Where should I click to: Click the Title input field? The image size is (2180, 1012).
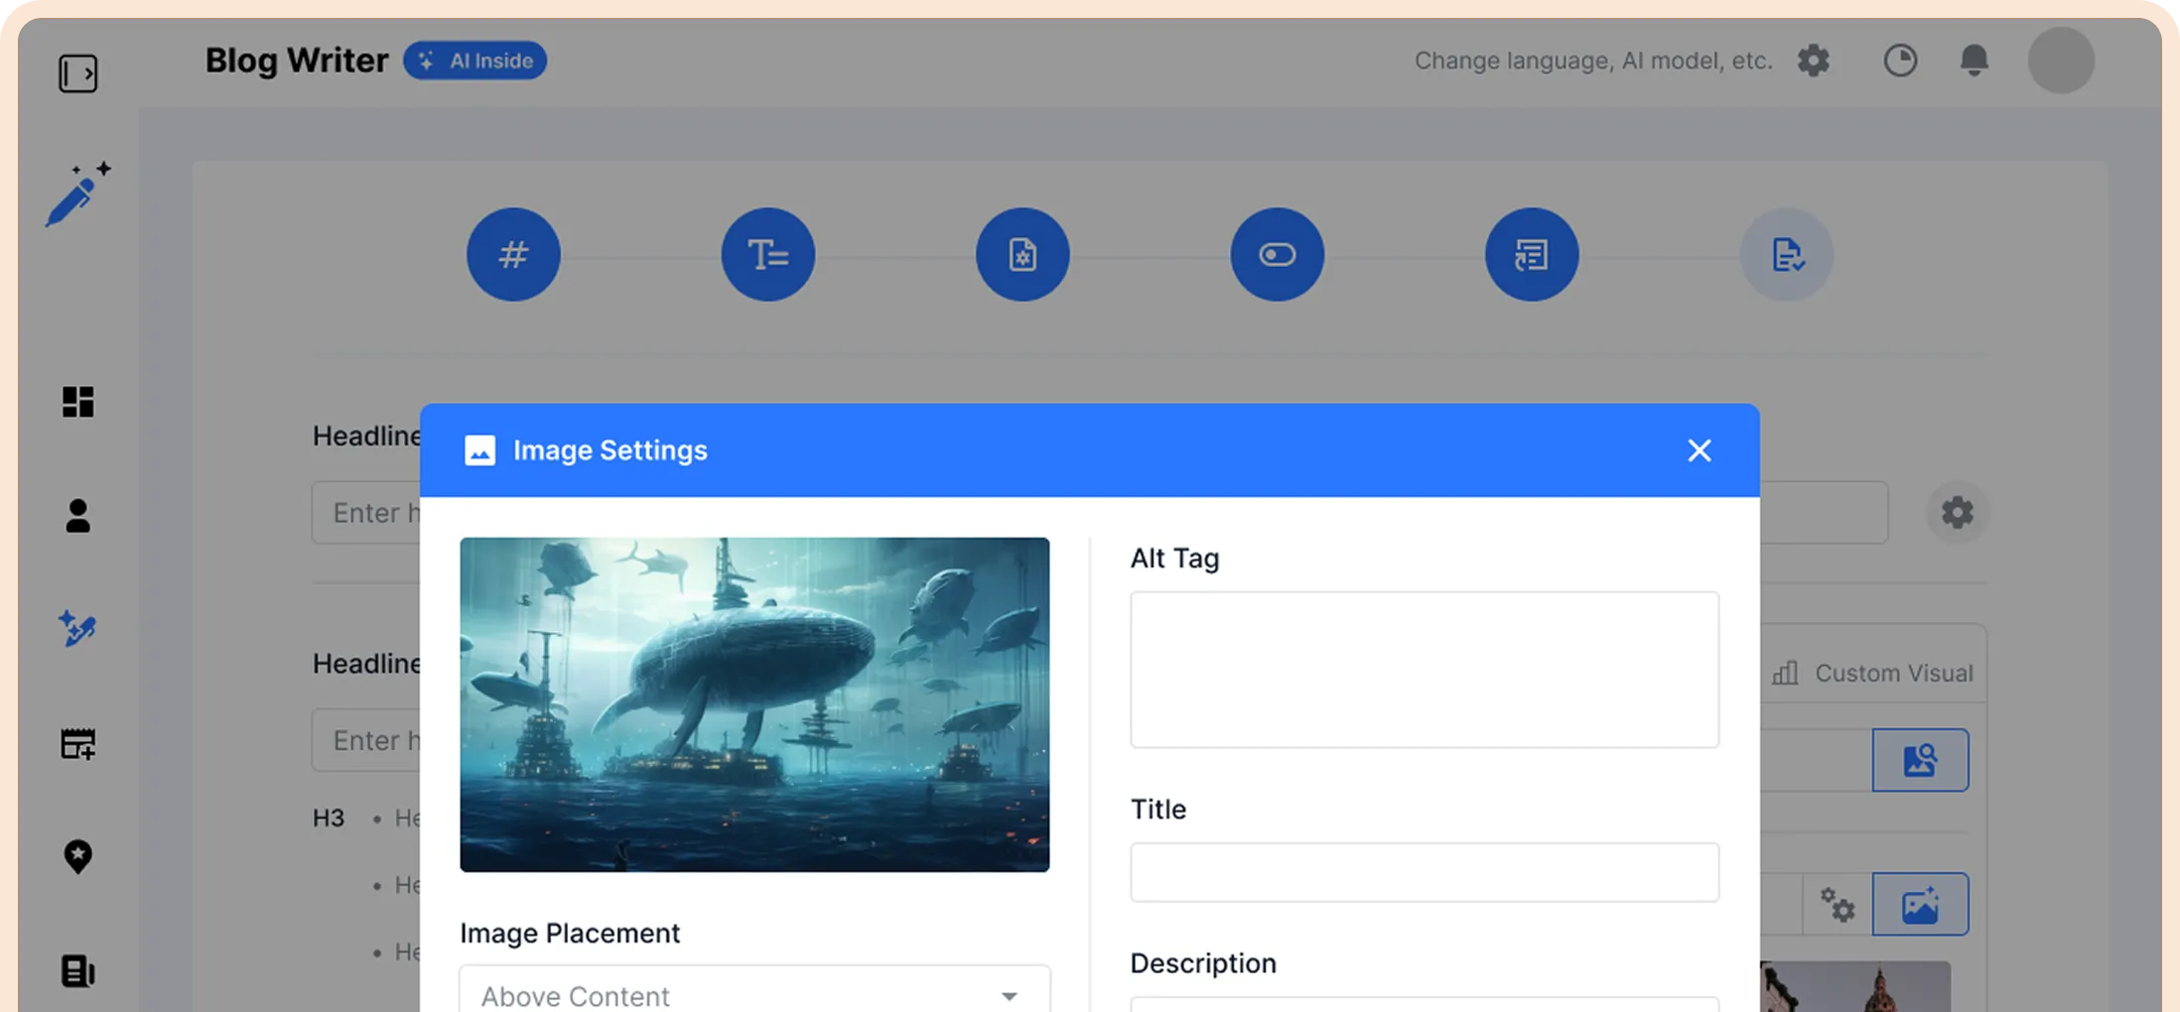[1424, 872]
